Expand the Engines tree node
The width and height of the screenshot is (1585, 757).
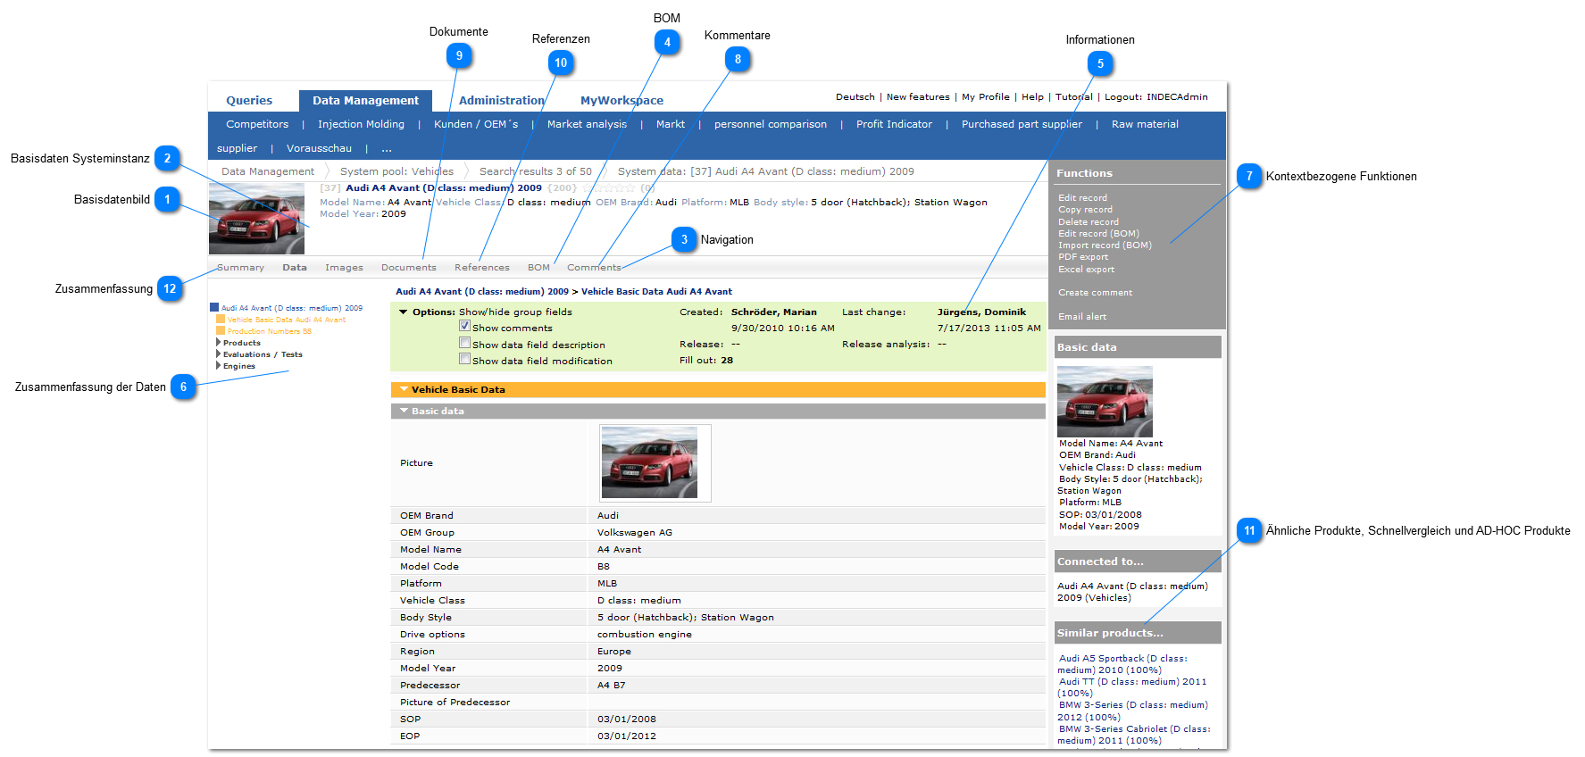(x=218, y=366)
